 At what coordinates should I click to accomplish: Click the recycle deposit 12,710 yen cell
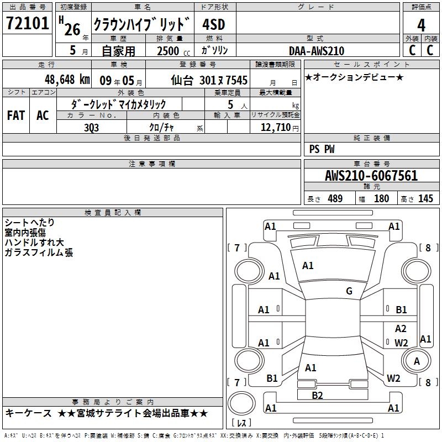coord(275,127)
